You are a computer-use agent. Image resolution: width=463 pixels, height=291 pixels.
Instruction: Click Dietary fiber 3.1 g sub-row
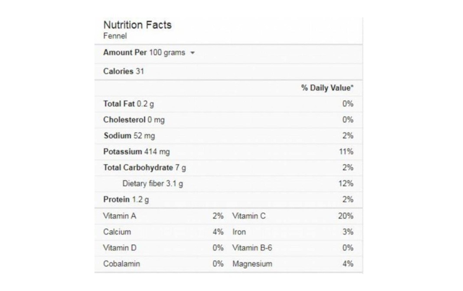[x=228, y=184]
